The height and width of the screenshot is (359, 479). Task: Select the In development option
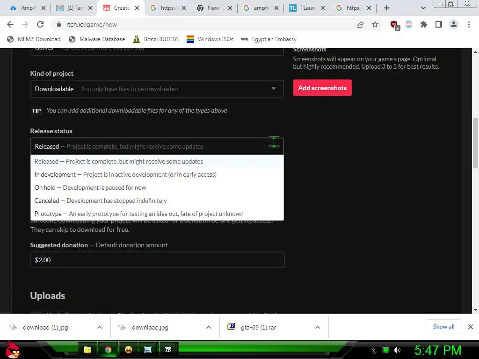coord(157,174)
